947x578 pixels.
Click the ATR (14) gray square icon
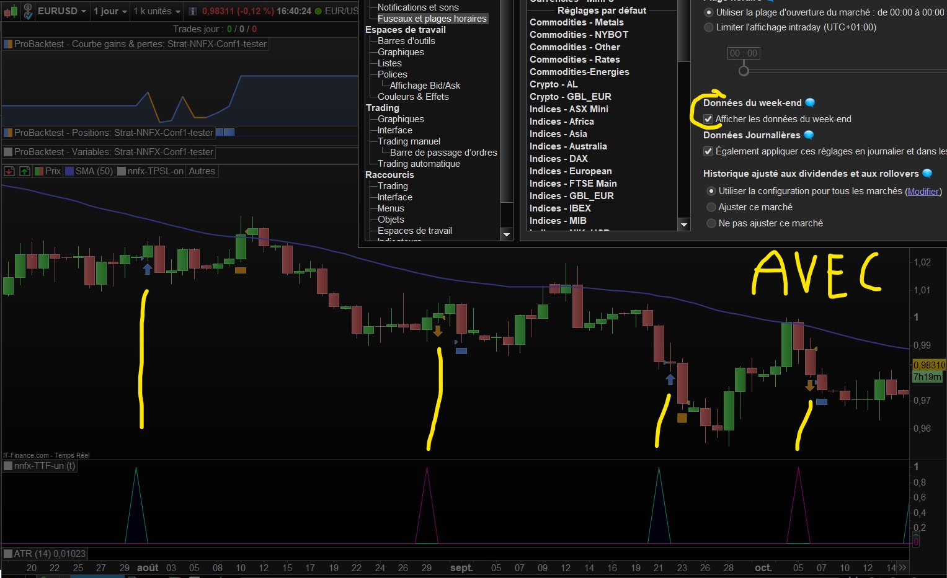[8, 554]
